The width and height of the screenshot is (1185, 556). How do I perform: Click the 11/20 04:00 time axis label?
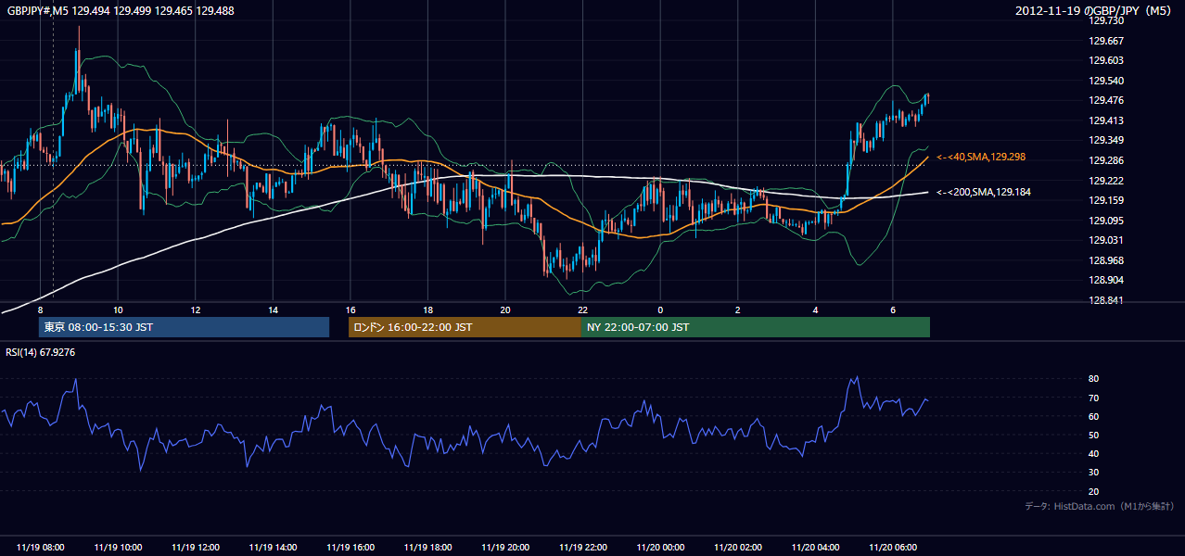coord(815,547)
